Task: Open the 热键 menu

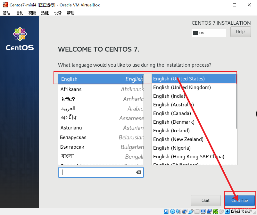Action: point(45,13)
